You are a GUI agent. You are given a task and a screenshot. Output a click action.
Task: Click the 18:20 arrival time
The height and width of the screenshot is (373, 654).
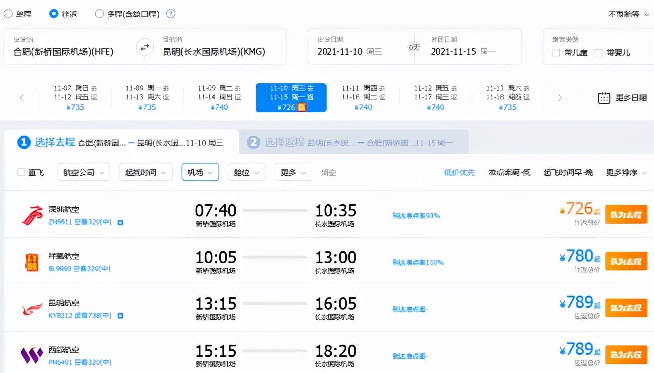(x=335, y=351)
